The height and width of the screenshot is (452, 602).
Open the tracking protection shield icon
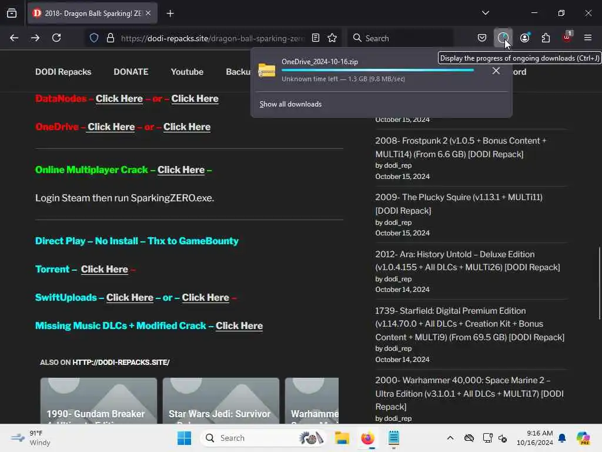point(94,38)
